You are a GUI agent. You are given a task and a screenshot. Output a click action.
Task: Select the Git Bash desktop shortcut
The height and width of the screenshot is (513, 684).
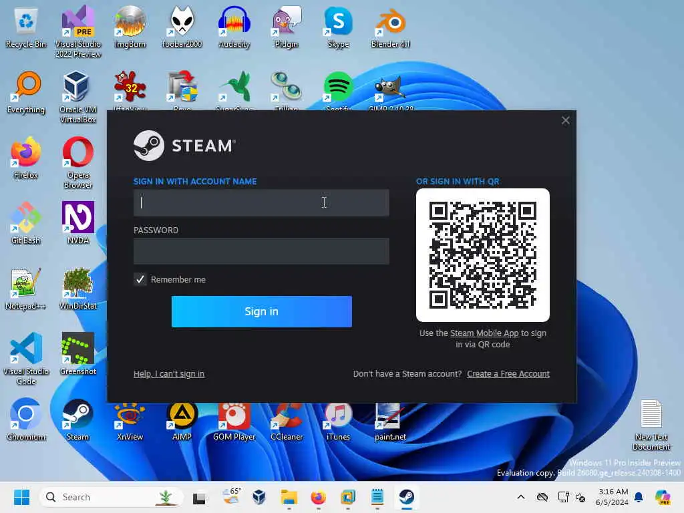click(x=26, y=223)
